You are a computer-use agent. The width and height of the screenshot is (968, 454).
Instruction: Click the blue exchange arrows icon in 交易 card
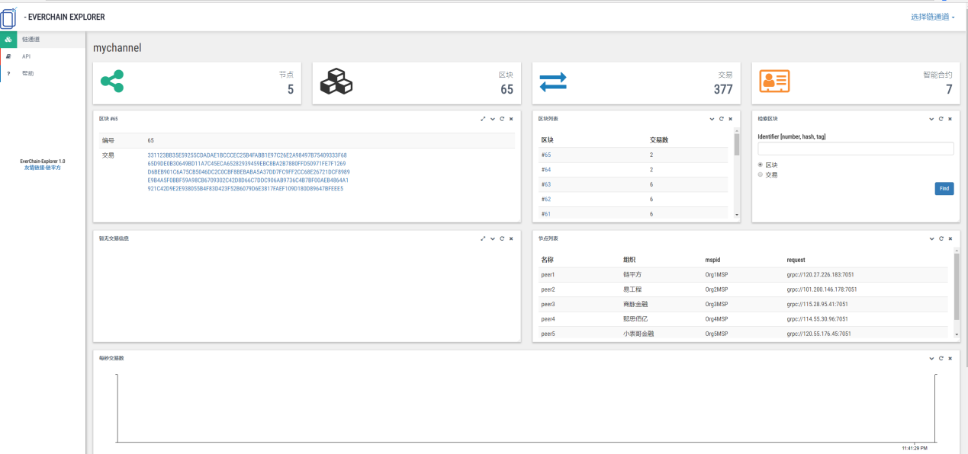pyautogui.click(x=553, y=82)
